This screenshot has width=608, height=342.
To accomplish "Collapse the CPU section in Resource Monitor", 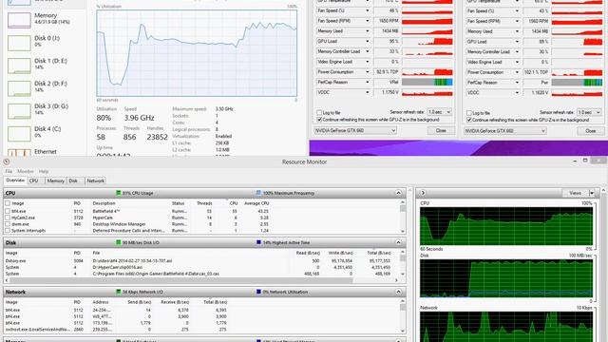I will (398, 193).
